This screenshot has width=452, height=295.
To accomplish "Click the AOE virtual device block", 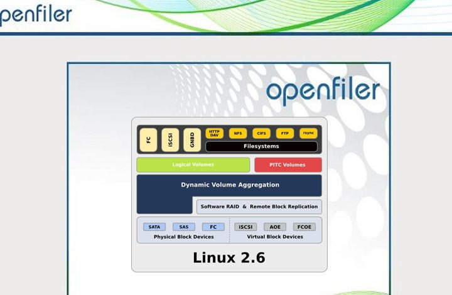I will point(275,227).
